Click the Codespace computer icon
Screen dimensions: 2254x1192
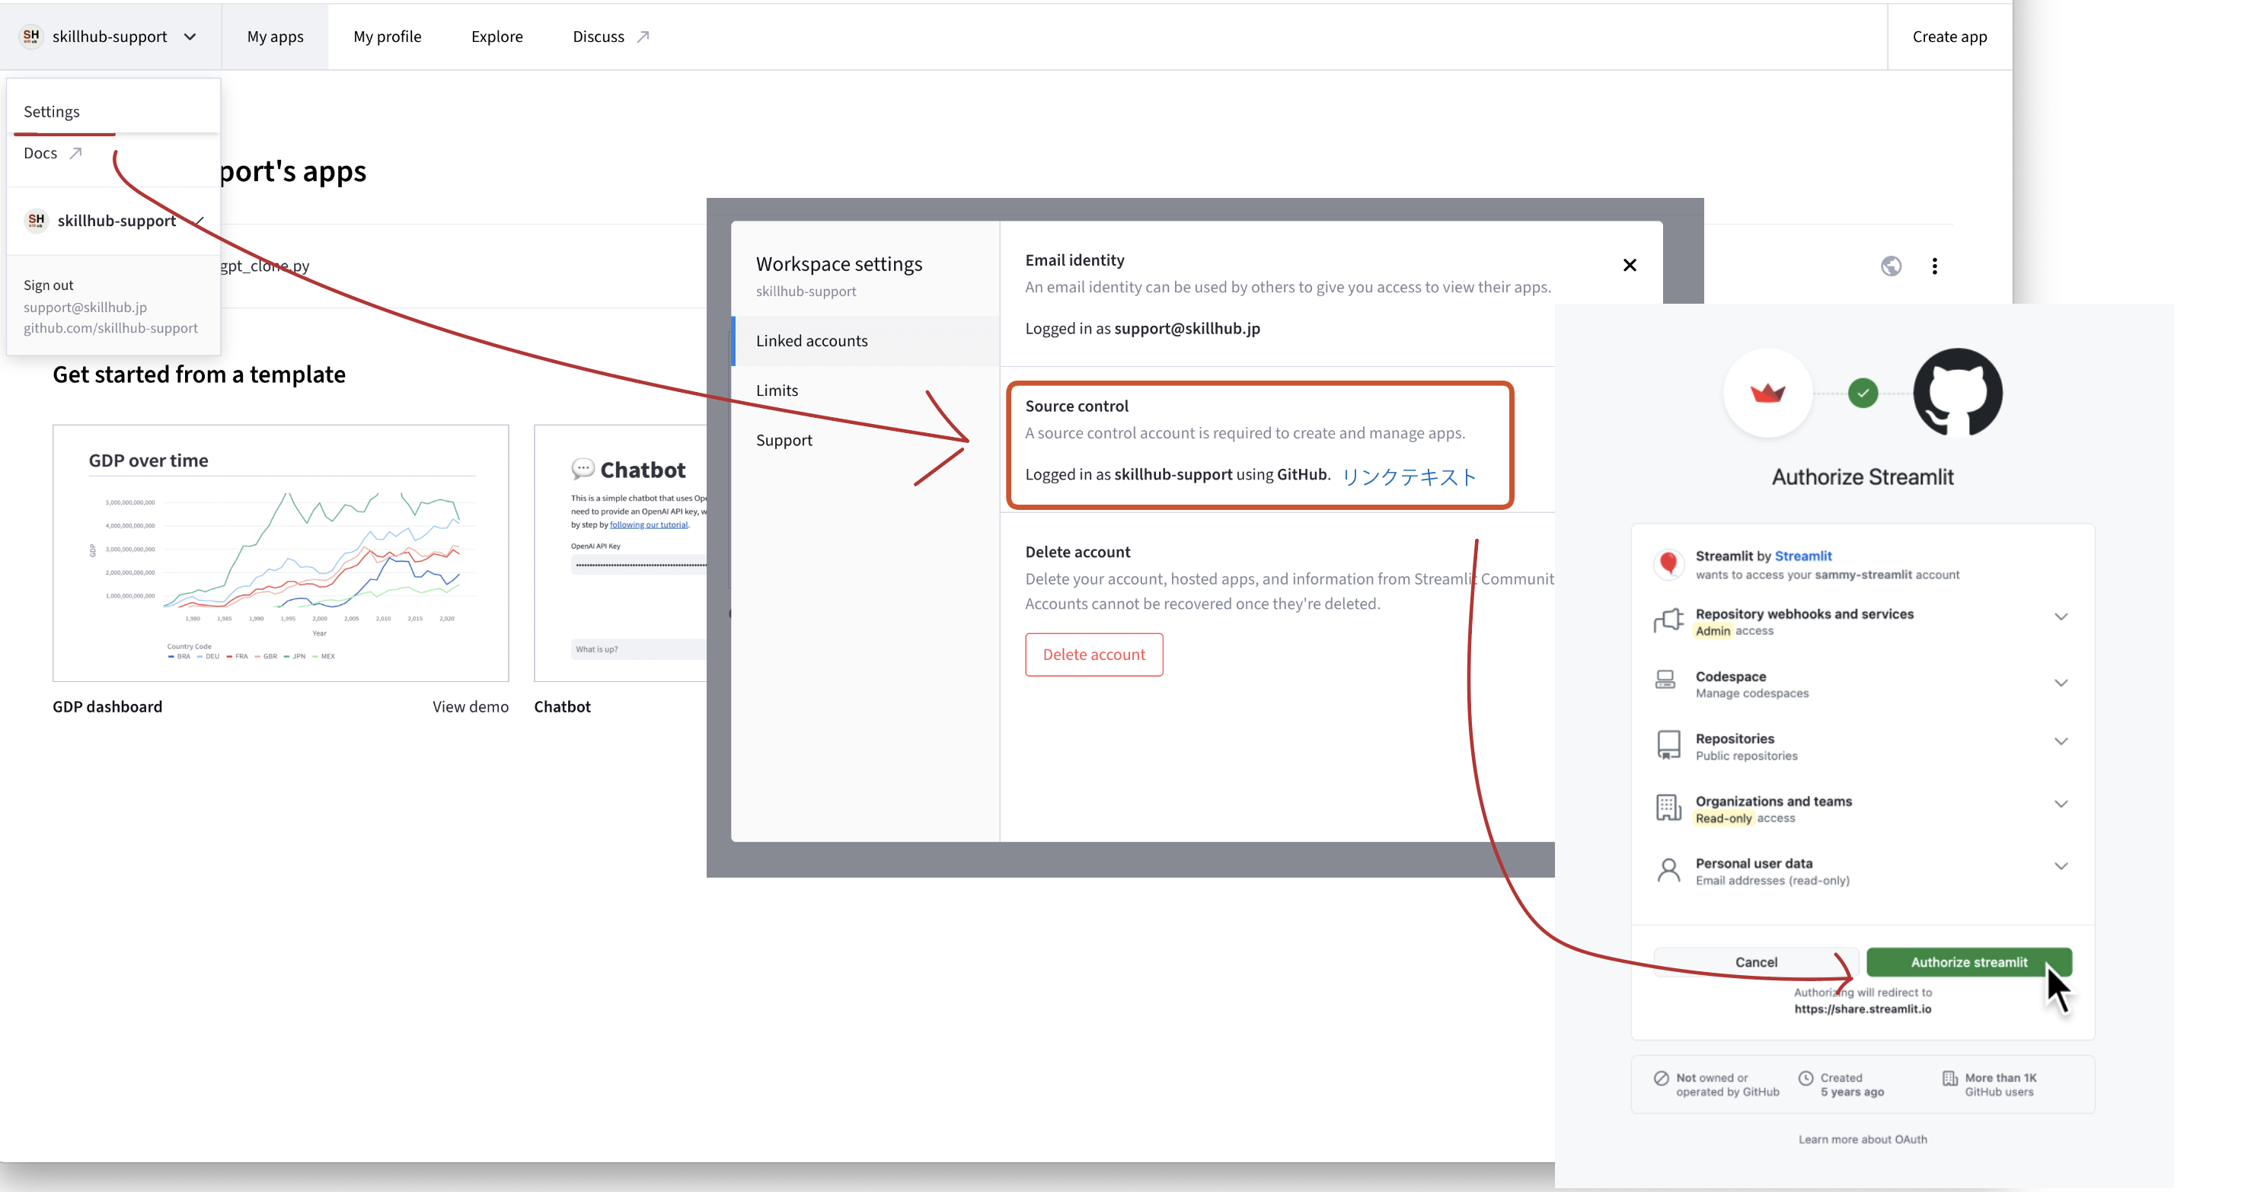[1665, 680]
